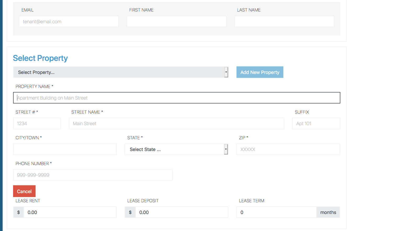400x231 pixels.
Task: Open the Select State dropdown
Action: [176, 149]
